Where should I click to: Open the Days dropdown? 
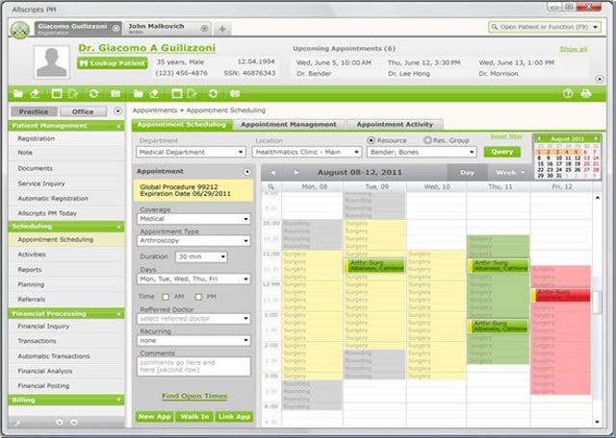(193, 279)
